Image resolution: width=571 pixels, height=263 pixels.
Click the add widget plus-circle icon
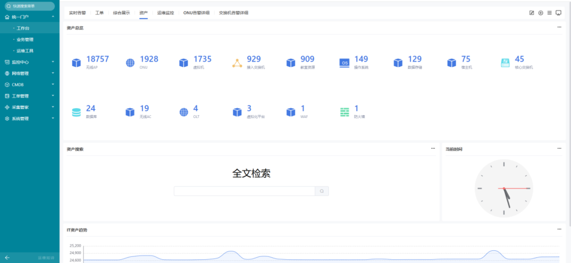pos(541,13)
